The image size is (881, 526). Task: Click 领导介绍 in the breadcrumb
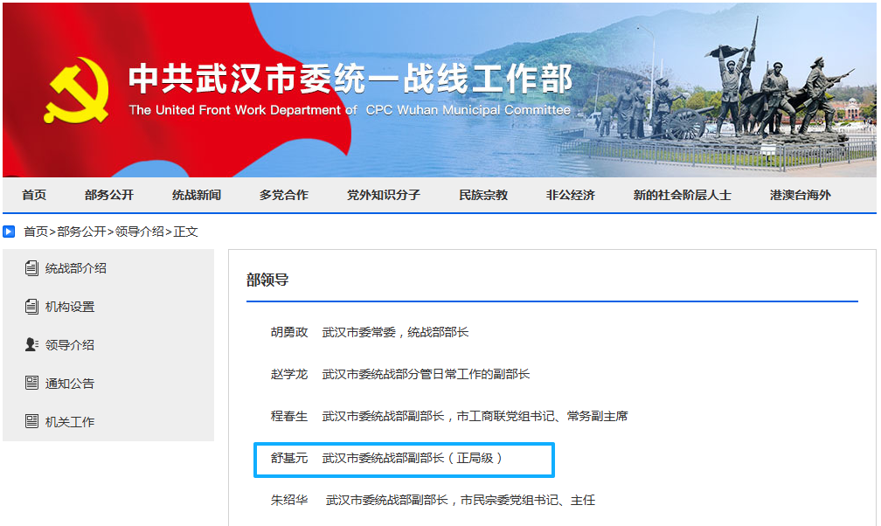140,232
